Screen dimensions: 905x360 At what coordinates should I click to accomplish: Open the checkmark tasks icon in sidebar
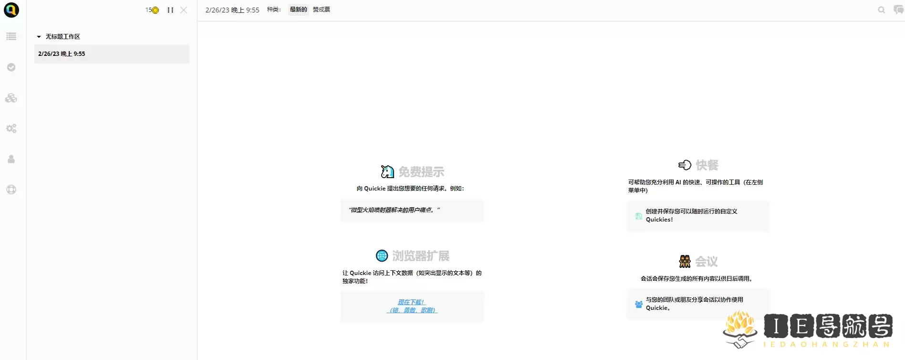[x=11, y=67]
